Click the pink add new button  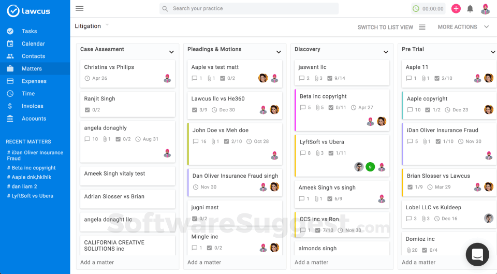tap(456, 9)
